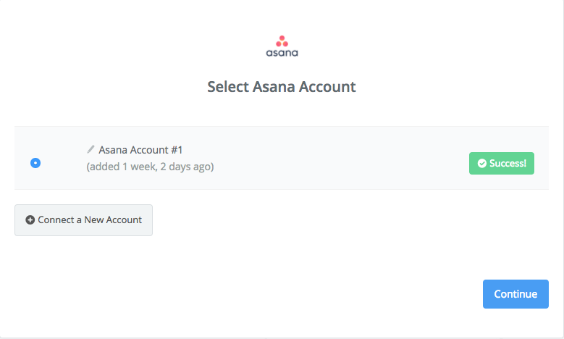Click the Asana Account #1 name label
Viewport: 564px width, 339px height.
pyautogui.click(x=140, y=150)
